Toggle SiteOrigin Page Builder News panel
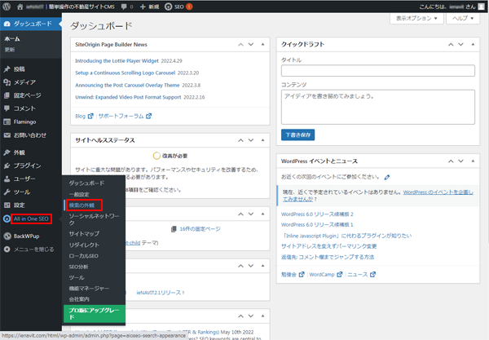The image size is (489, 340). [263, 44]
